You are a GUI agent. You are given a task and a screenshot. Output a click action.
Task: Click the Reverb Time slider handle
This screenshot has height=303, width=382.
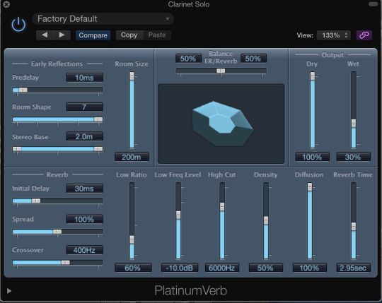tap(354, 227)
